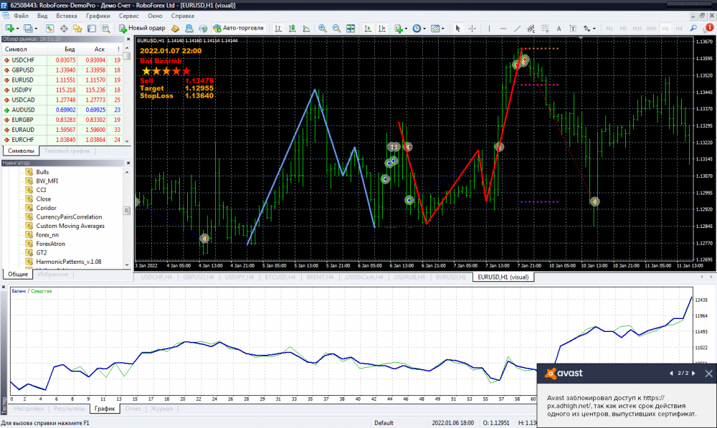Toggle the Strategy Tester icon
Image resolution: width=717 pixels, height=428 pixels.
point(105,29)
